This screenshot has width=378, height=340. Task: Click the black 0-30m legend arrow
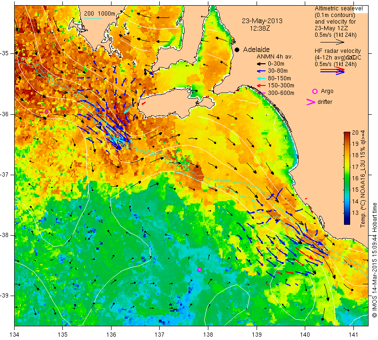261,64
